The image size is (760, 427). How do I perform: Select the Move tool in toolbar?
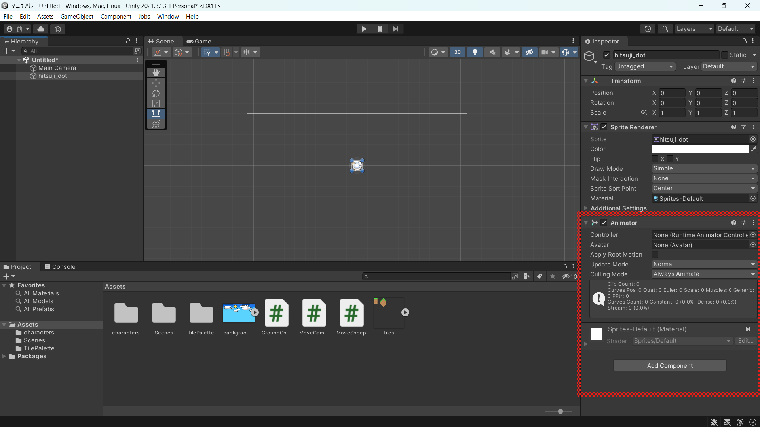156,82
